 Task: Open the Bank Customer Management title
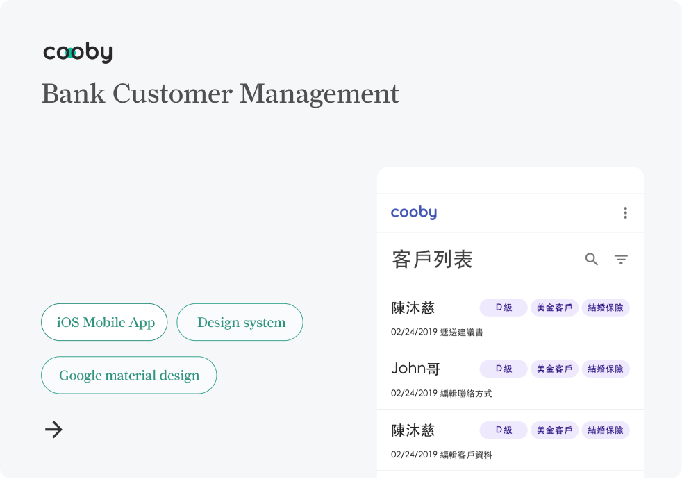pos(220,94)
